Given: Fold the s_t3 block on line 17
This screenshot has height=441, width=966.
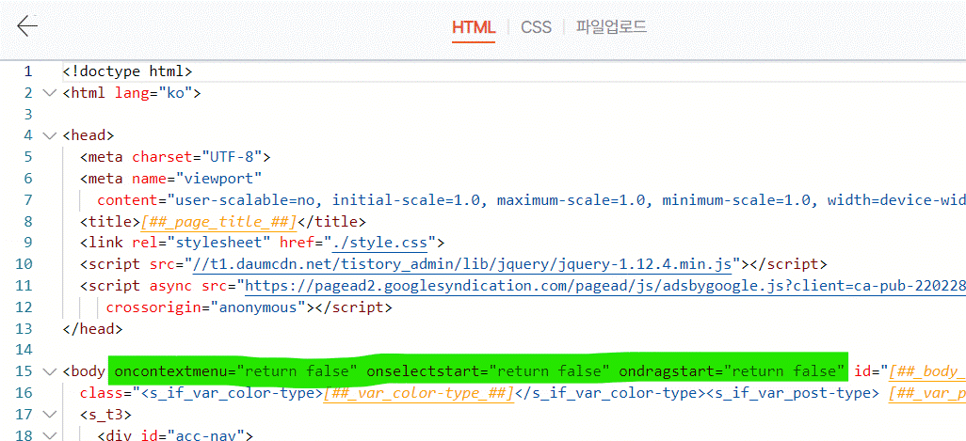Looking at the screenshot, I should (49, 415).
